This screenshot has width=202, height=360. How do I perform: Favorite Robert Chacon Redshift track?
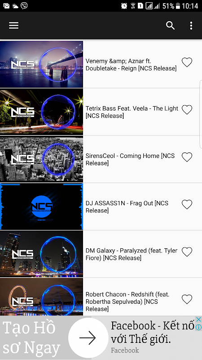pyautogui.click(x=187, y=299)
